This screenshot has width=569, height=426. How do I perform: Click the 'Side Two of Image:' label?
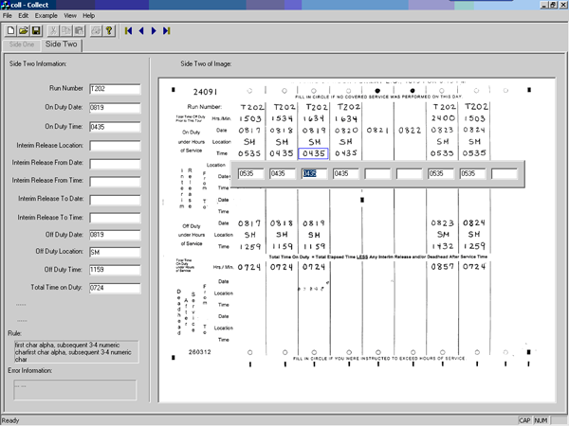[x=206, y=64]
